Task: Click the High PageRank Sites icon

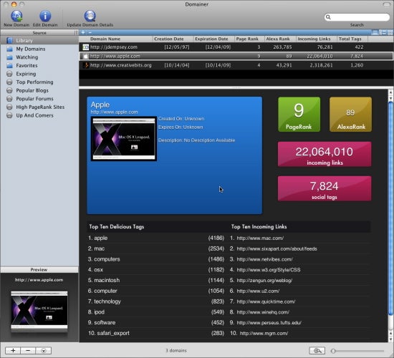Action: [9, 107]
